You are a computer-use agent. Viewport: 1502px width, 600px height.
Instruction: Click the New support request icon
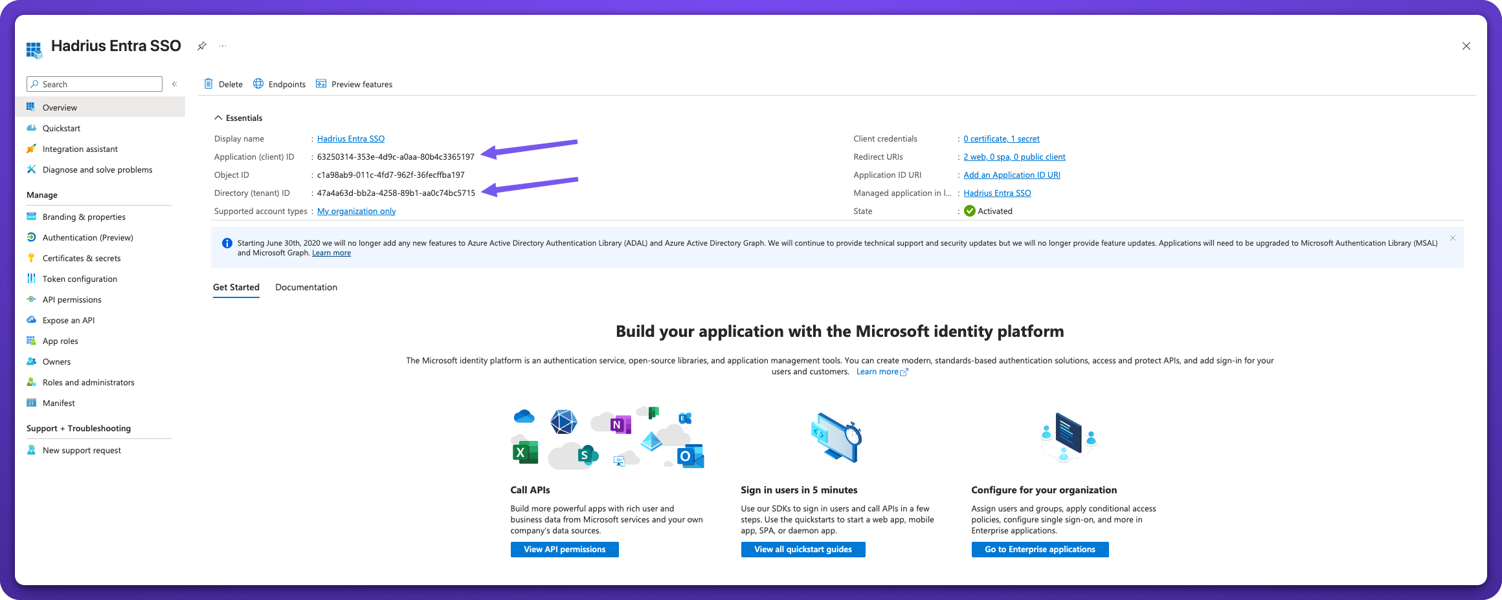(31, 450)
